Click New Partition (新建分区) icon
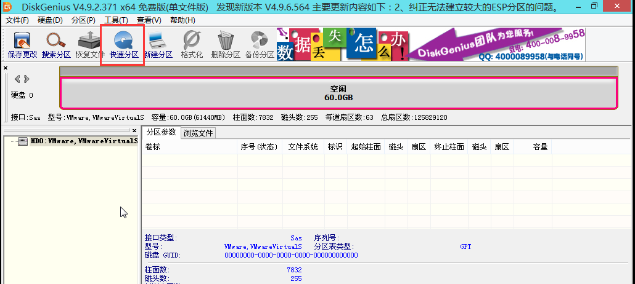 point(158,45)
